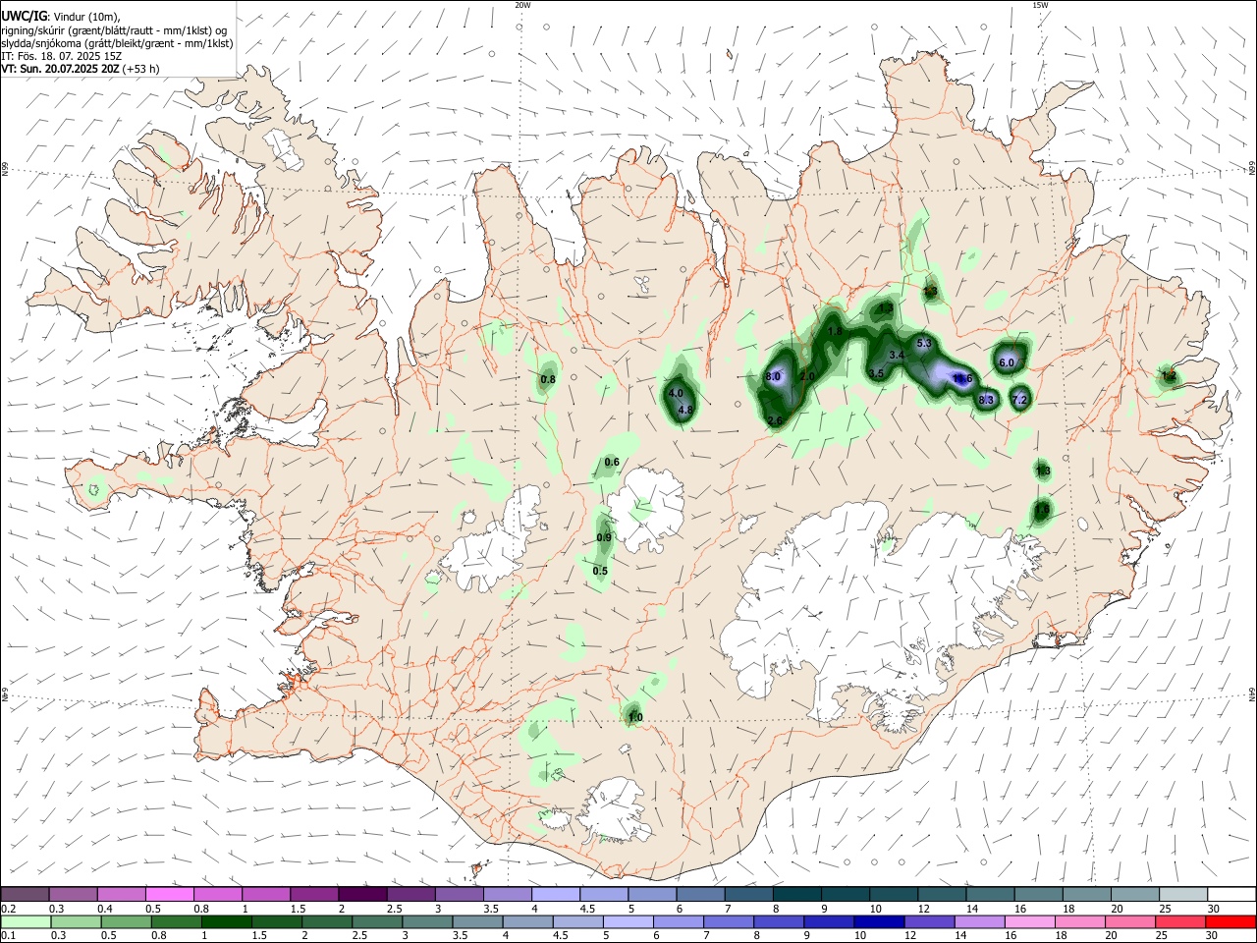
Task: Click the 15W longitude label
Action: pyautogui.click(x=1039, y=5)
